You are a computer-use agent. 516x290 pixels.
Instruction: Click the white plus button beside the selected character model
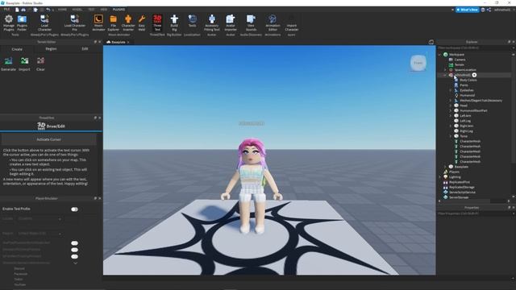[474, 75]
